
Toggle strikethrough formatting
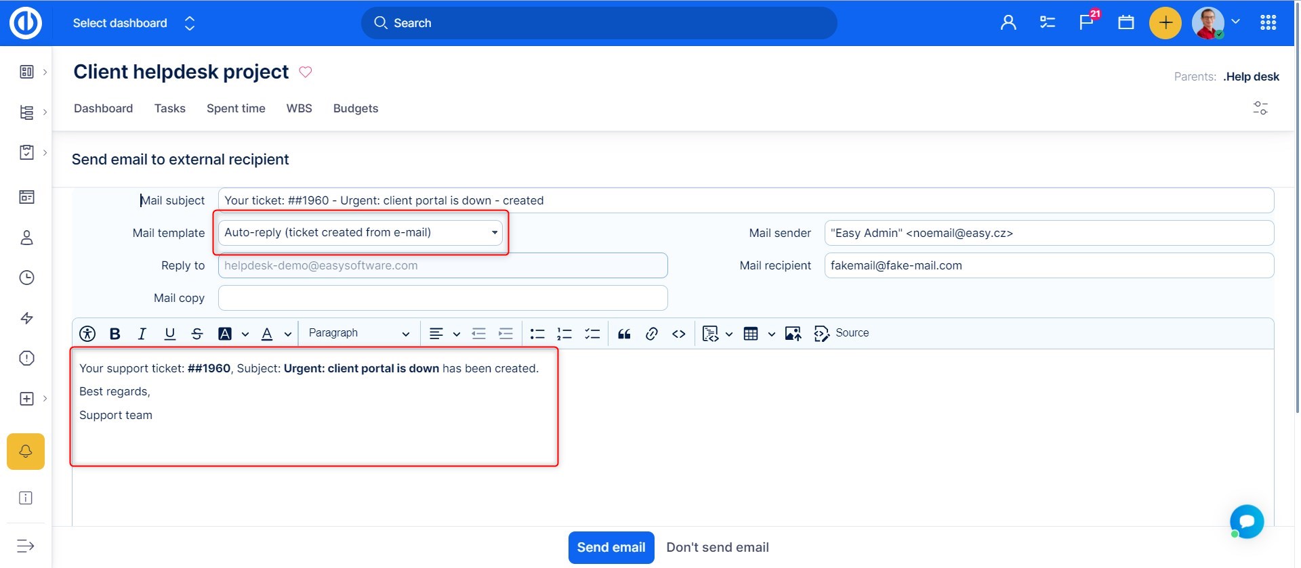[197, 334]
